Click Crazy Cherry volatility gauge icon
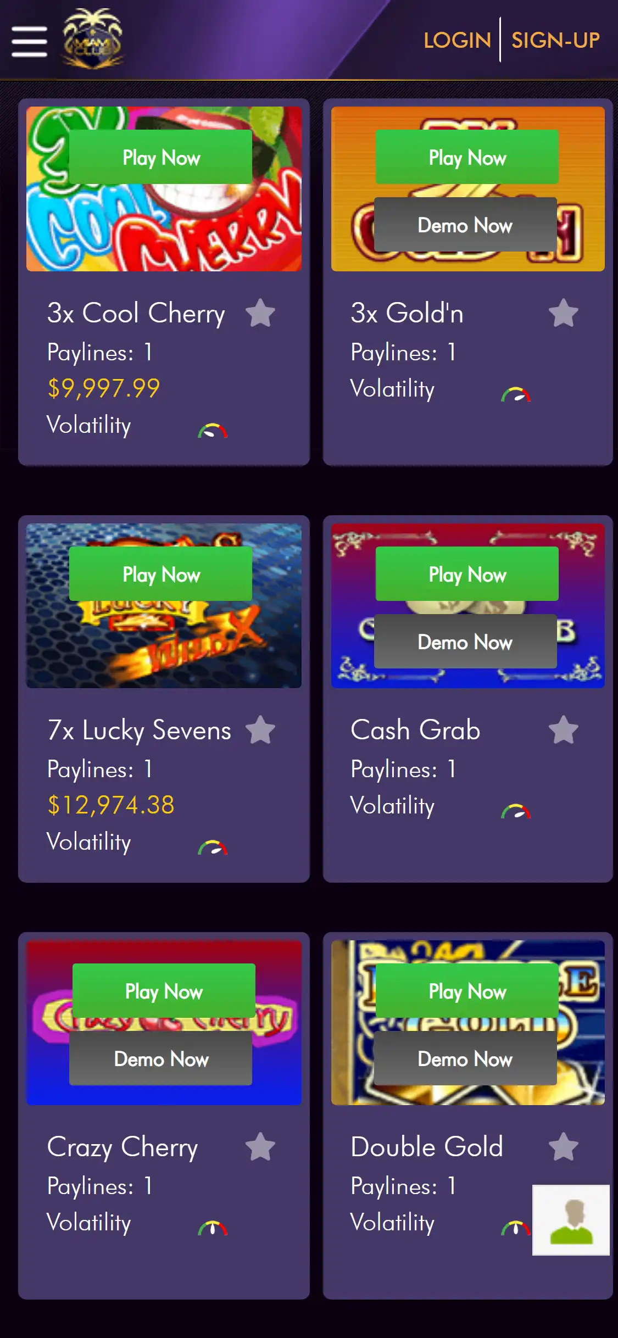The image size is (618, 1338). 213,1228
